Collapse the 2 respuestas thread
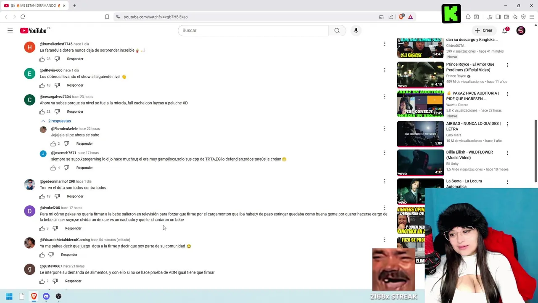 point(56,121)
